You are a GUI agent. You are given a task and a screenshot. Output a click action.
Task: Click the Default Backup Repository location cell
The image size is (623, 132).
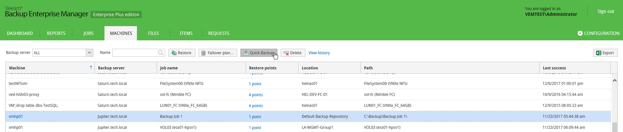pyautogui.click(x=325, y=117)
